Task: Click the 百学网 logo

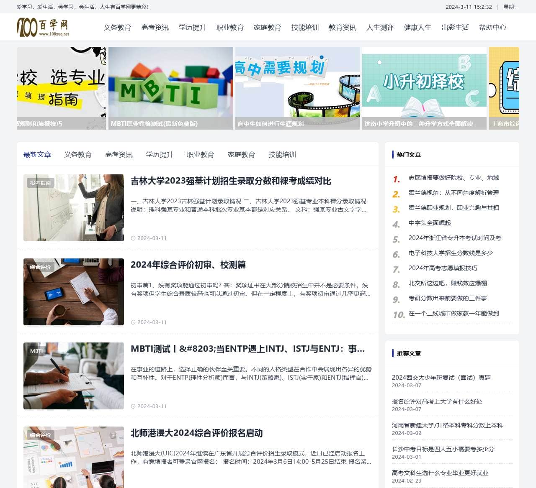Action: tap(42, 27)
